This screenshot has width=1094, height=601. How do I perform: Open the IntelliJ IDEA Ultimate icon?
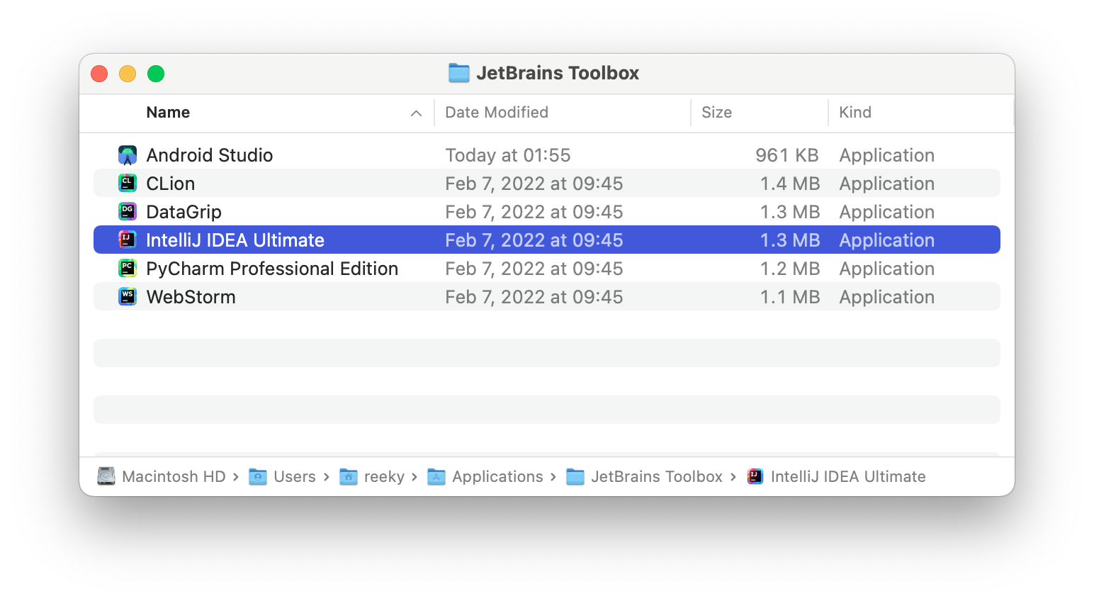(127, 240)
